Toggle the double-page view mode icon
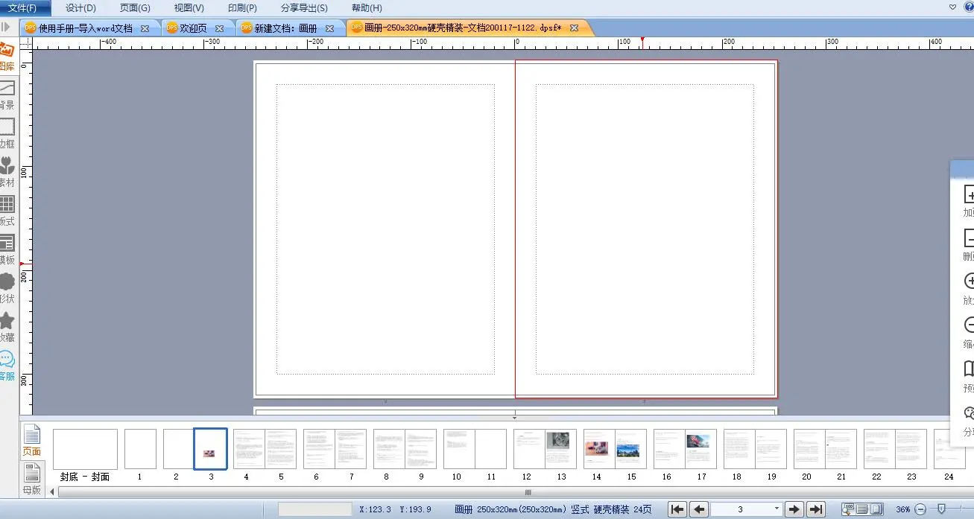Image resolution: width=974 pixels, height=519 pixels. 876,509
